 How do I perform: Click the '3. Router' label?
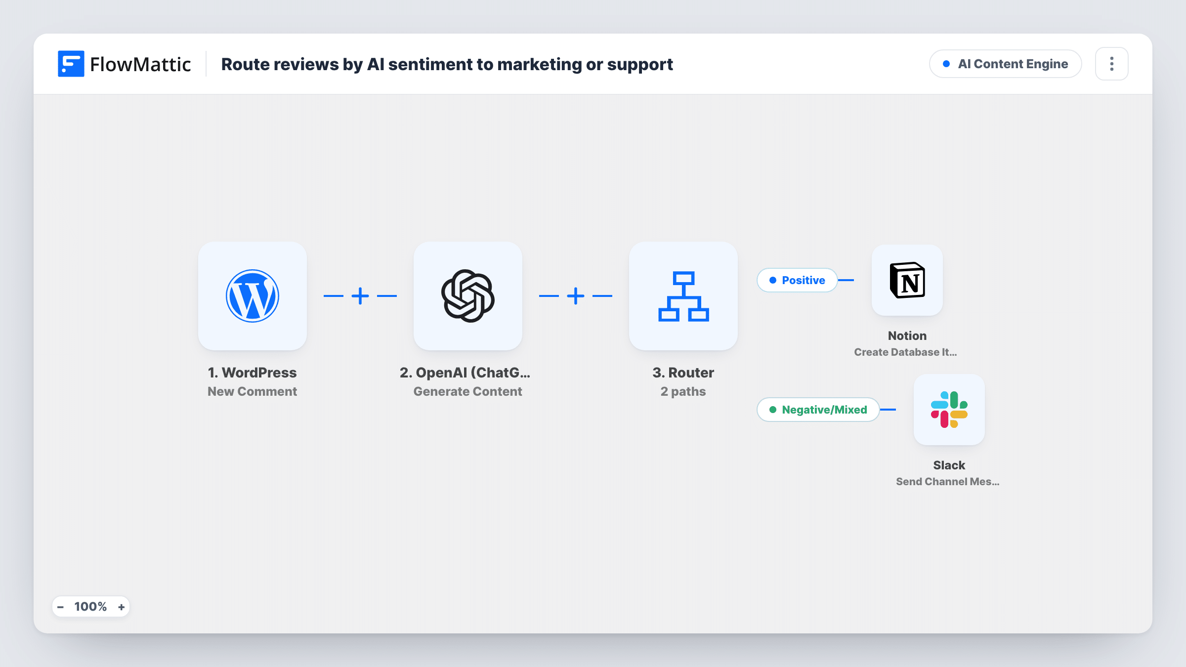tap(683, 373)
